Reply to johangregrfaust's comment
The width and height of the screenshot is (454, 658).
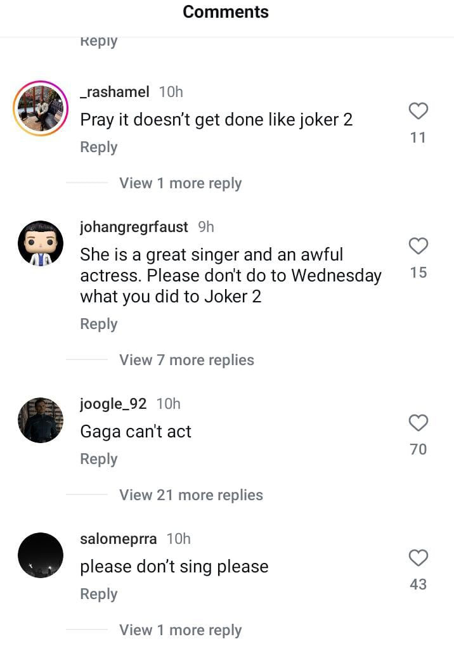click(x=98, y=324)
